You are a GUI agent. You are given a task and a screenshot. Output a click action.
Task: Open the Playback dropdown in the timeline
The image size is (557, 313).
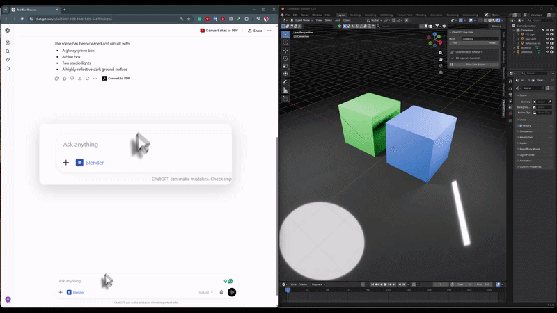[318, 284]
